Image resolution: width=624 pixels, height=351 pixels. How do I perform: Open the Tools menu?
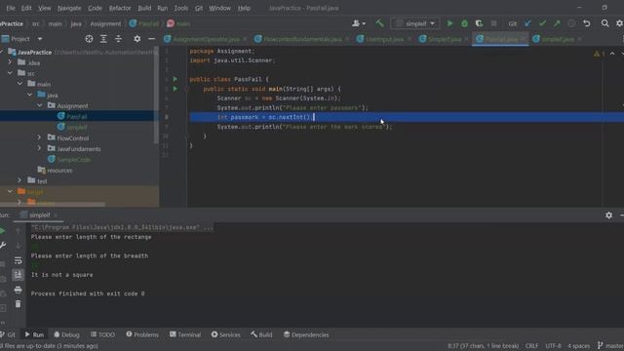coord(181,8)
